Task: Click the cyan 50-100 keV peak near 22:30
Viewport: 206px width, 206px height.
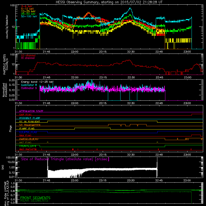Action: click(130, 8)
